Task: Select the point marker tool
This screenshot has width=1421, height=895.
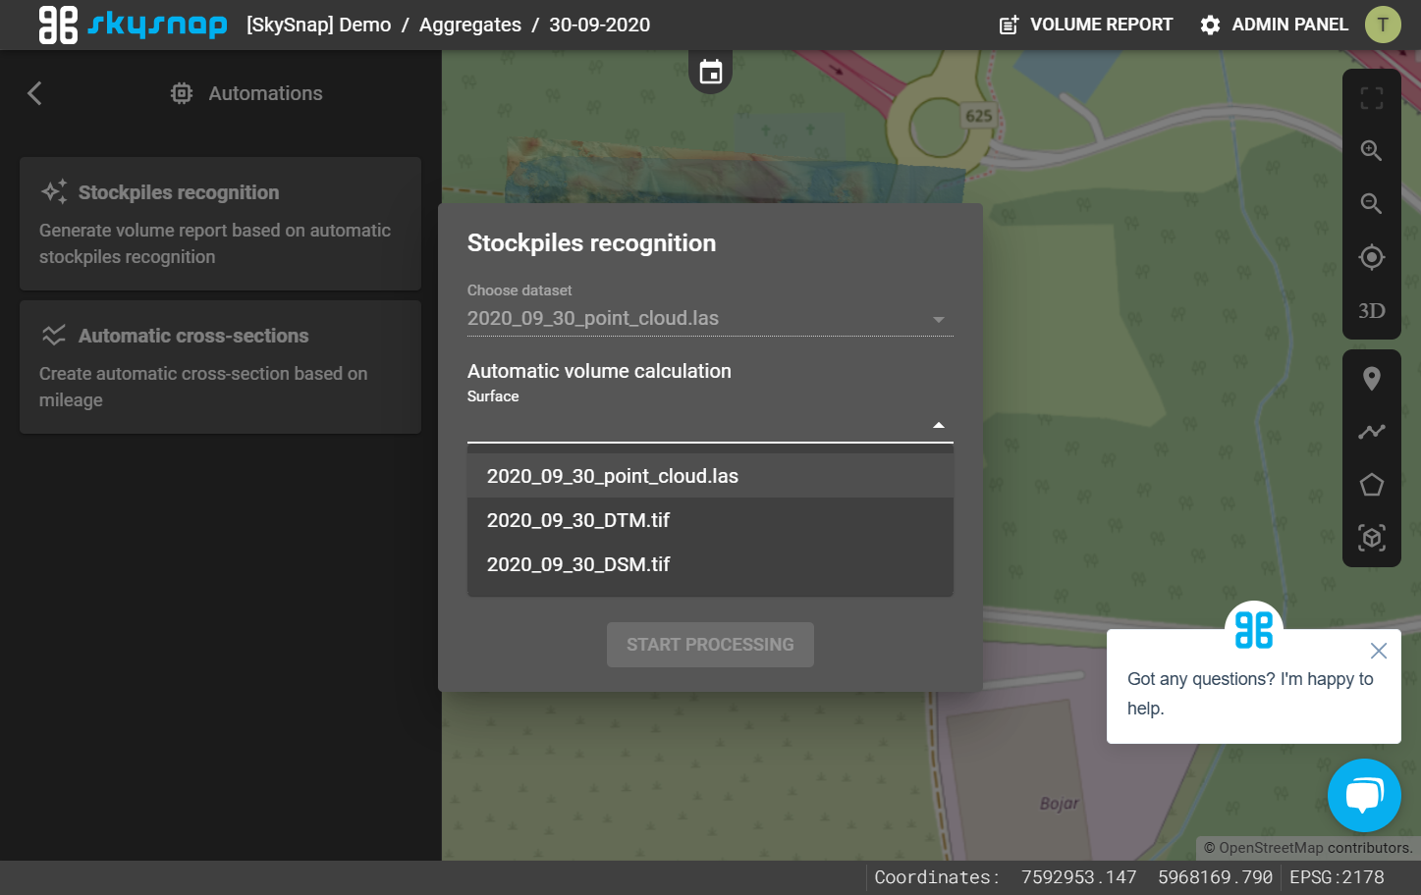Action: coord(1372,379)
